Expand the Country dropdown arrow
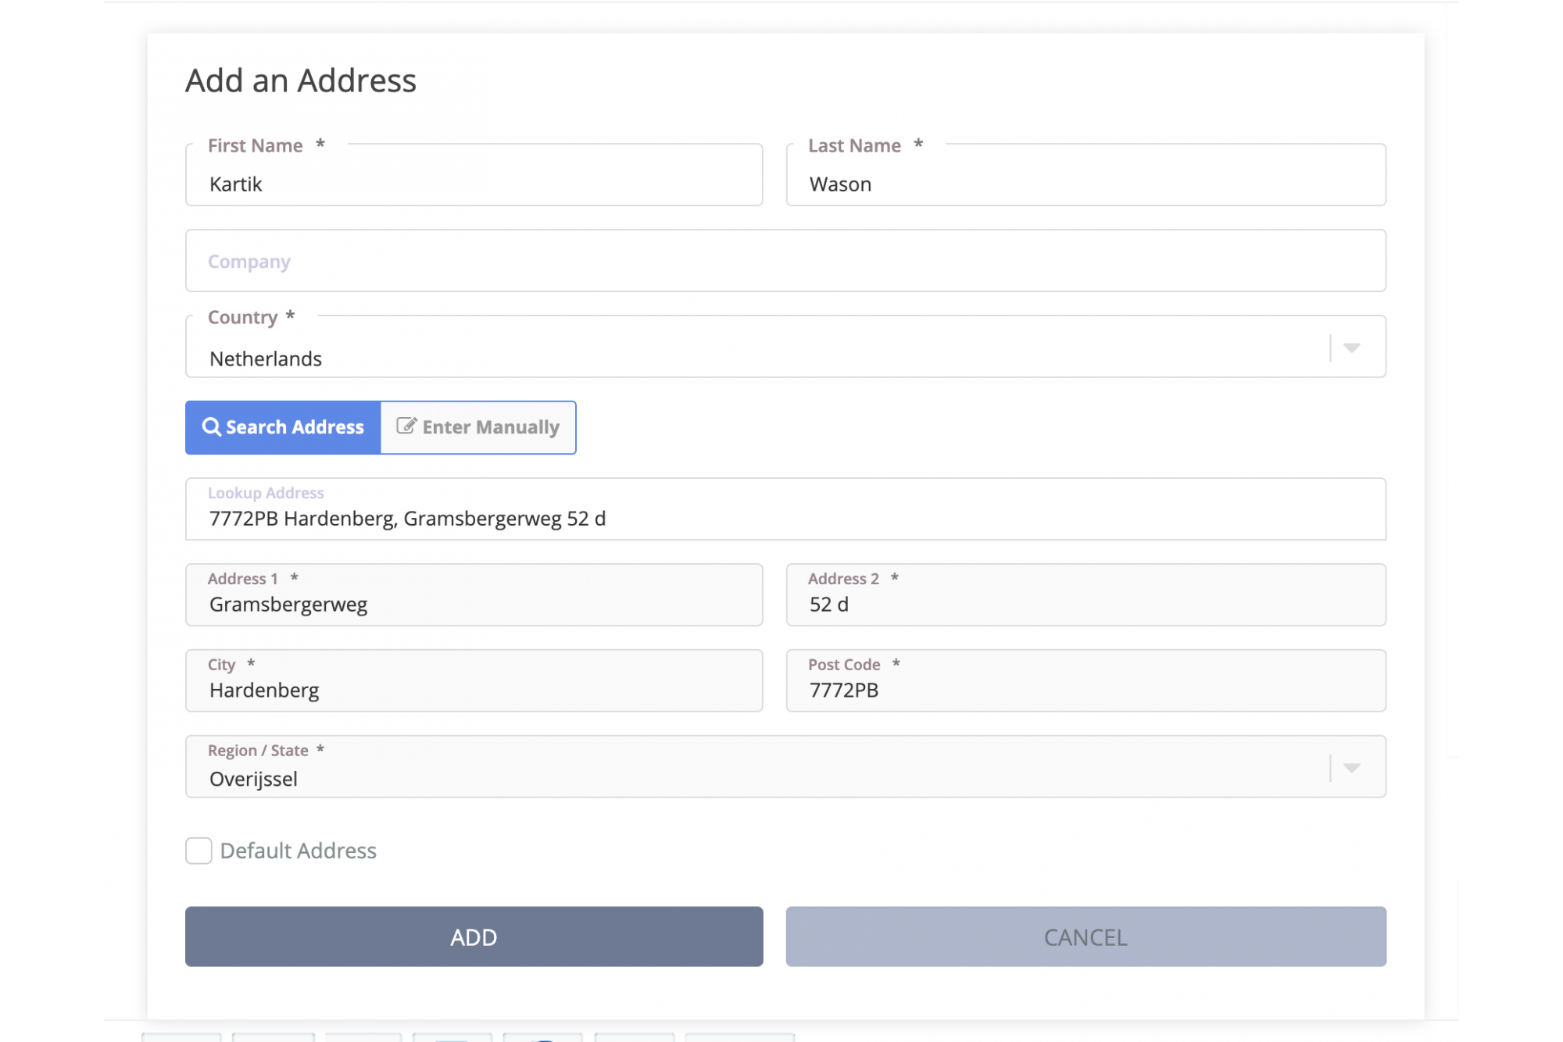This screenshot has height=1042, width=1563. click(x=1351, y=348)
